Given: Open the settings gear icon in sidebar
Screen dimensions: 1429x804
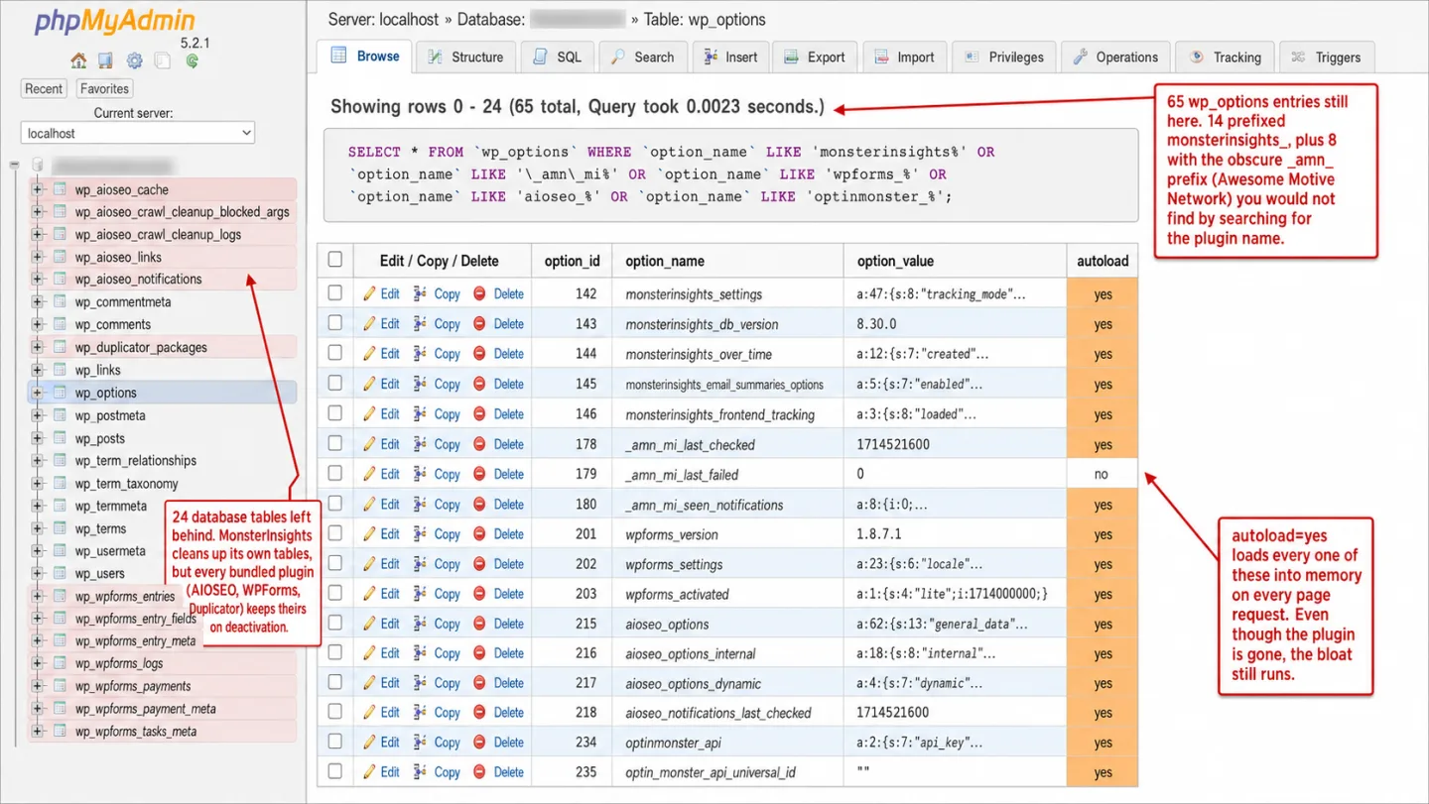Looking at the screenshot, I should [x=135, y=60].
